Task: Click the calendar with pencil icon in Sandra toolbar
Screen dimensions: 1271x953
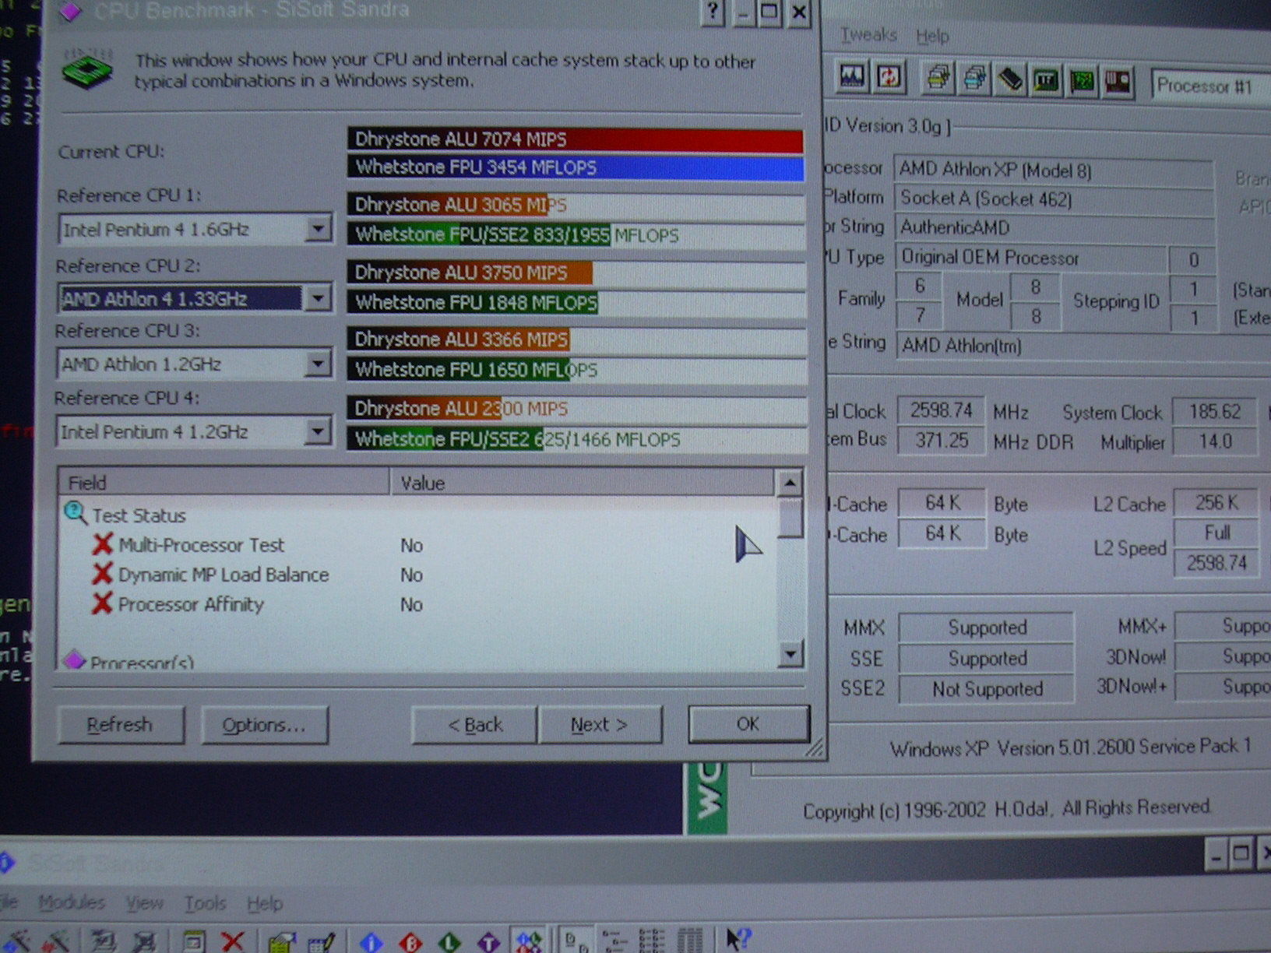Action: tap(321, 942)
